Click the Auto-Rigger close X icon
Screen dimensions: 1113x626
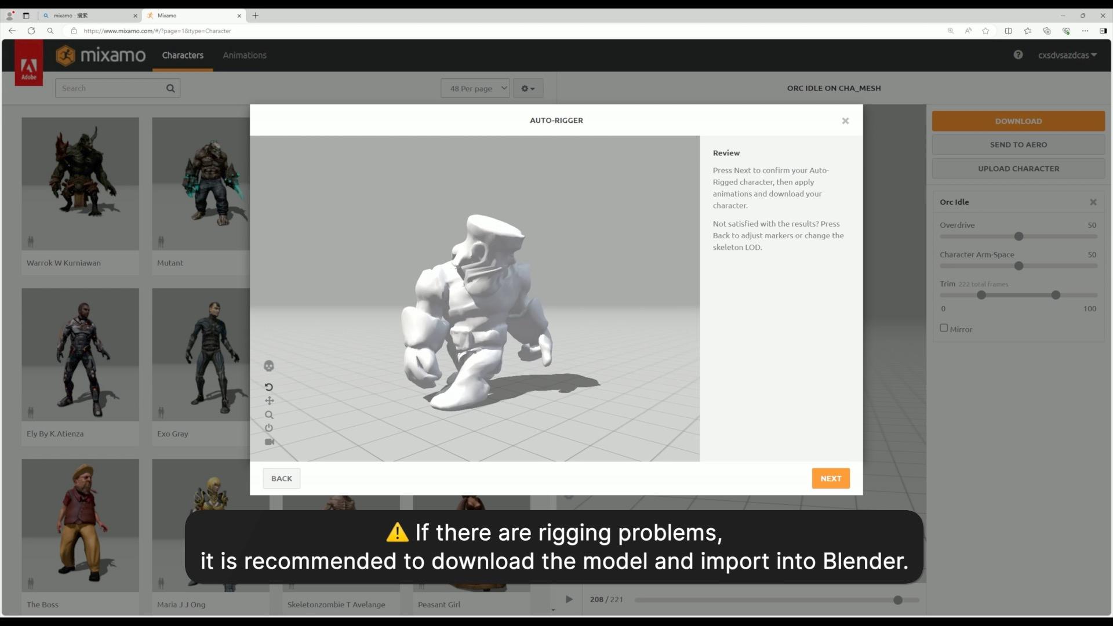tap(845, 121)
